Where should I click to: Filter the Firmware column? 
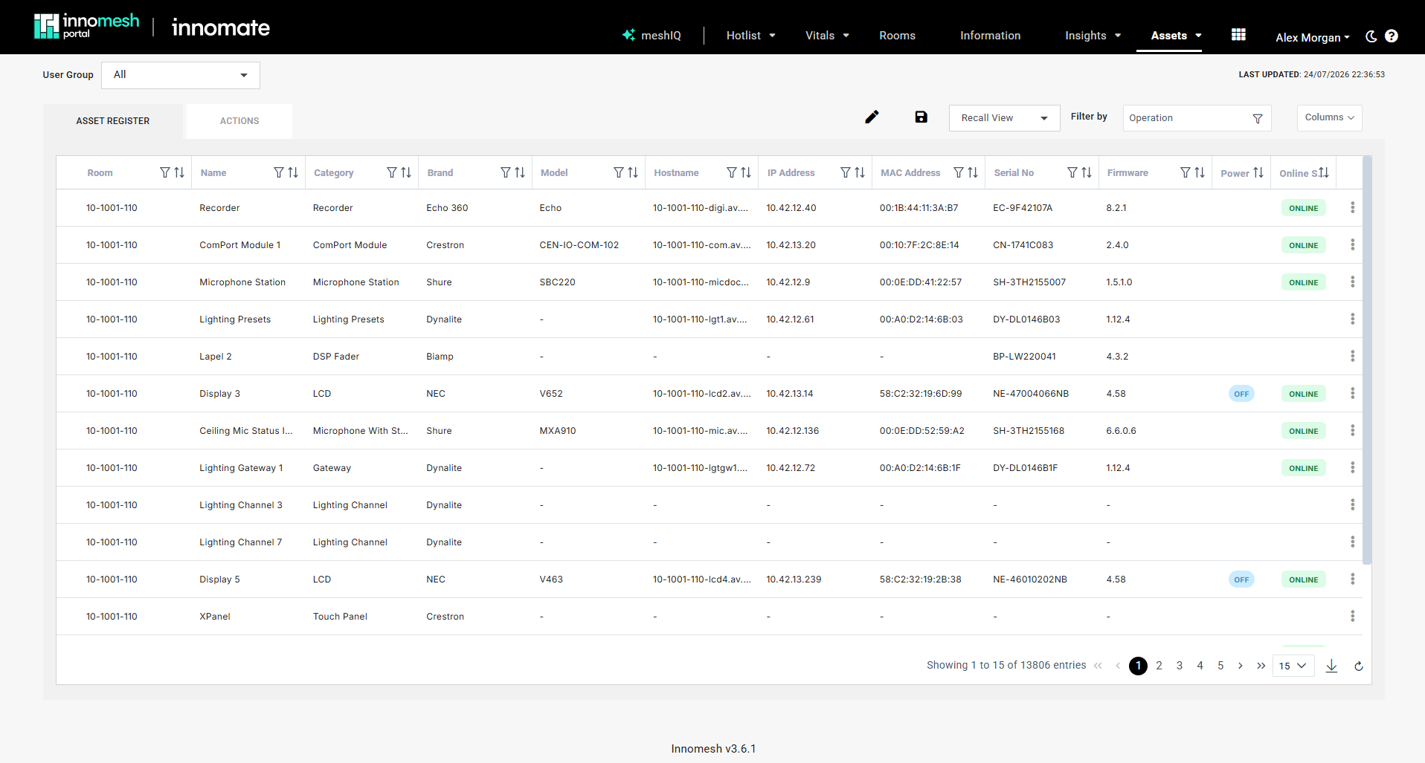tap(1186, 172)
